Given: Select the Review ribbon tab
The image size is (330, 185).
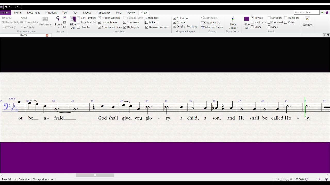Looking at the screenshot, I should [131, 13].
